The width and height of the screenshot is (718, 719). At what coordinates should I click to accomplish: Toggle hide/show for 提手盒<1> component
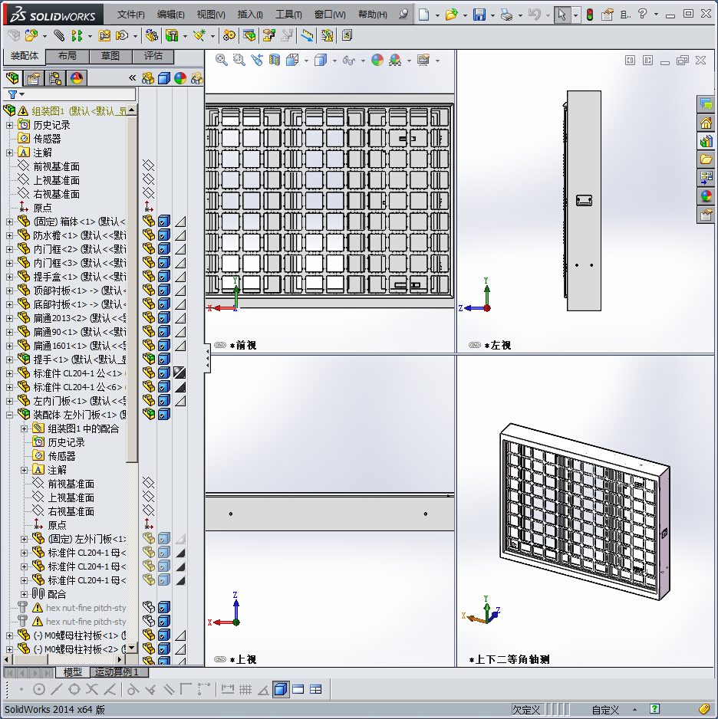tap(148, 277)
